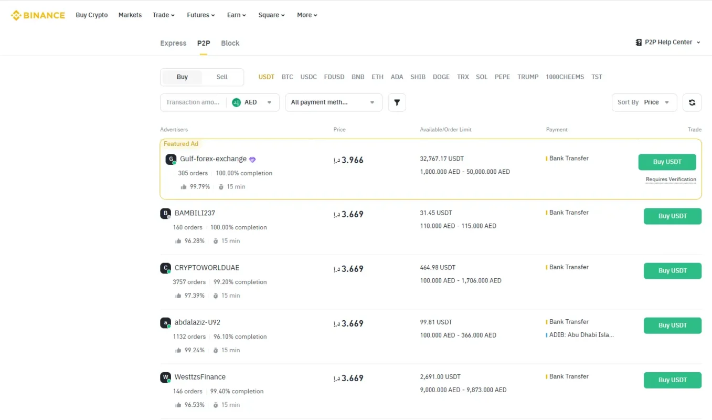This screenshot has height=420, width=712.
Task: Expand the P2P Help Center dropdown
Action: [x=668, y=43]
